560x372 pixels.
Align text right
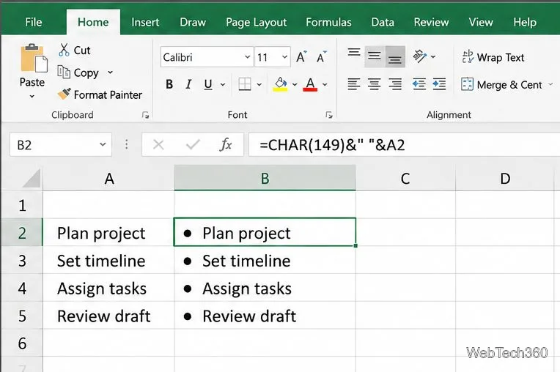395,84
